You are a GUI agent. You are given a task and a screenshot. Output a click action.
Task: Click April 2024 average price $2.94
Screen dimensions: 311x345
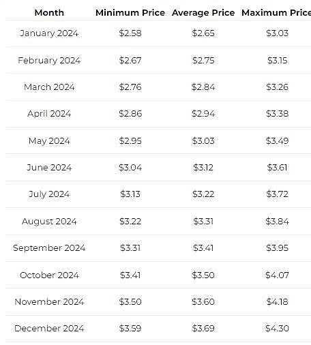[x=203, y=114]
